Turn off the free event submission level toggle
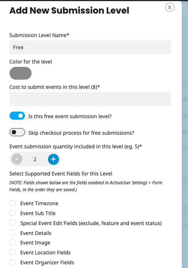 click(x=17, y=116)
